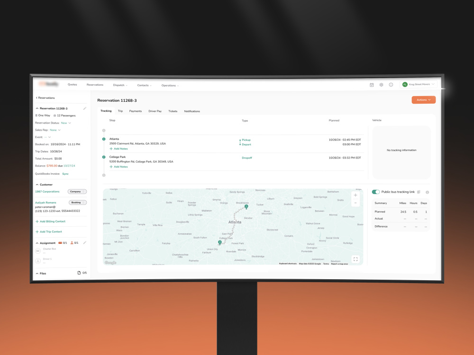
Task: Toggle map fullscreen view
Action: pyautogui.click(x=355, y=259)
